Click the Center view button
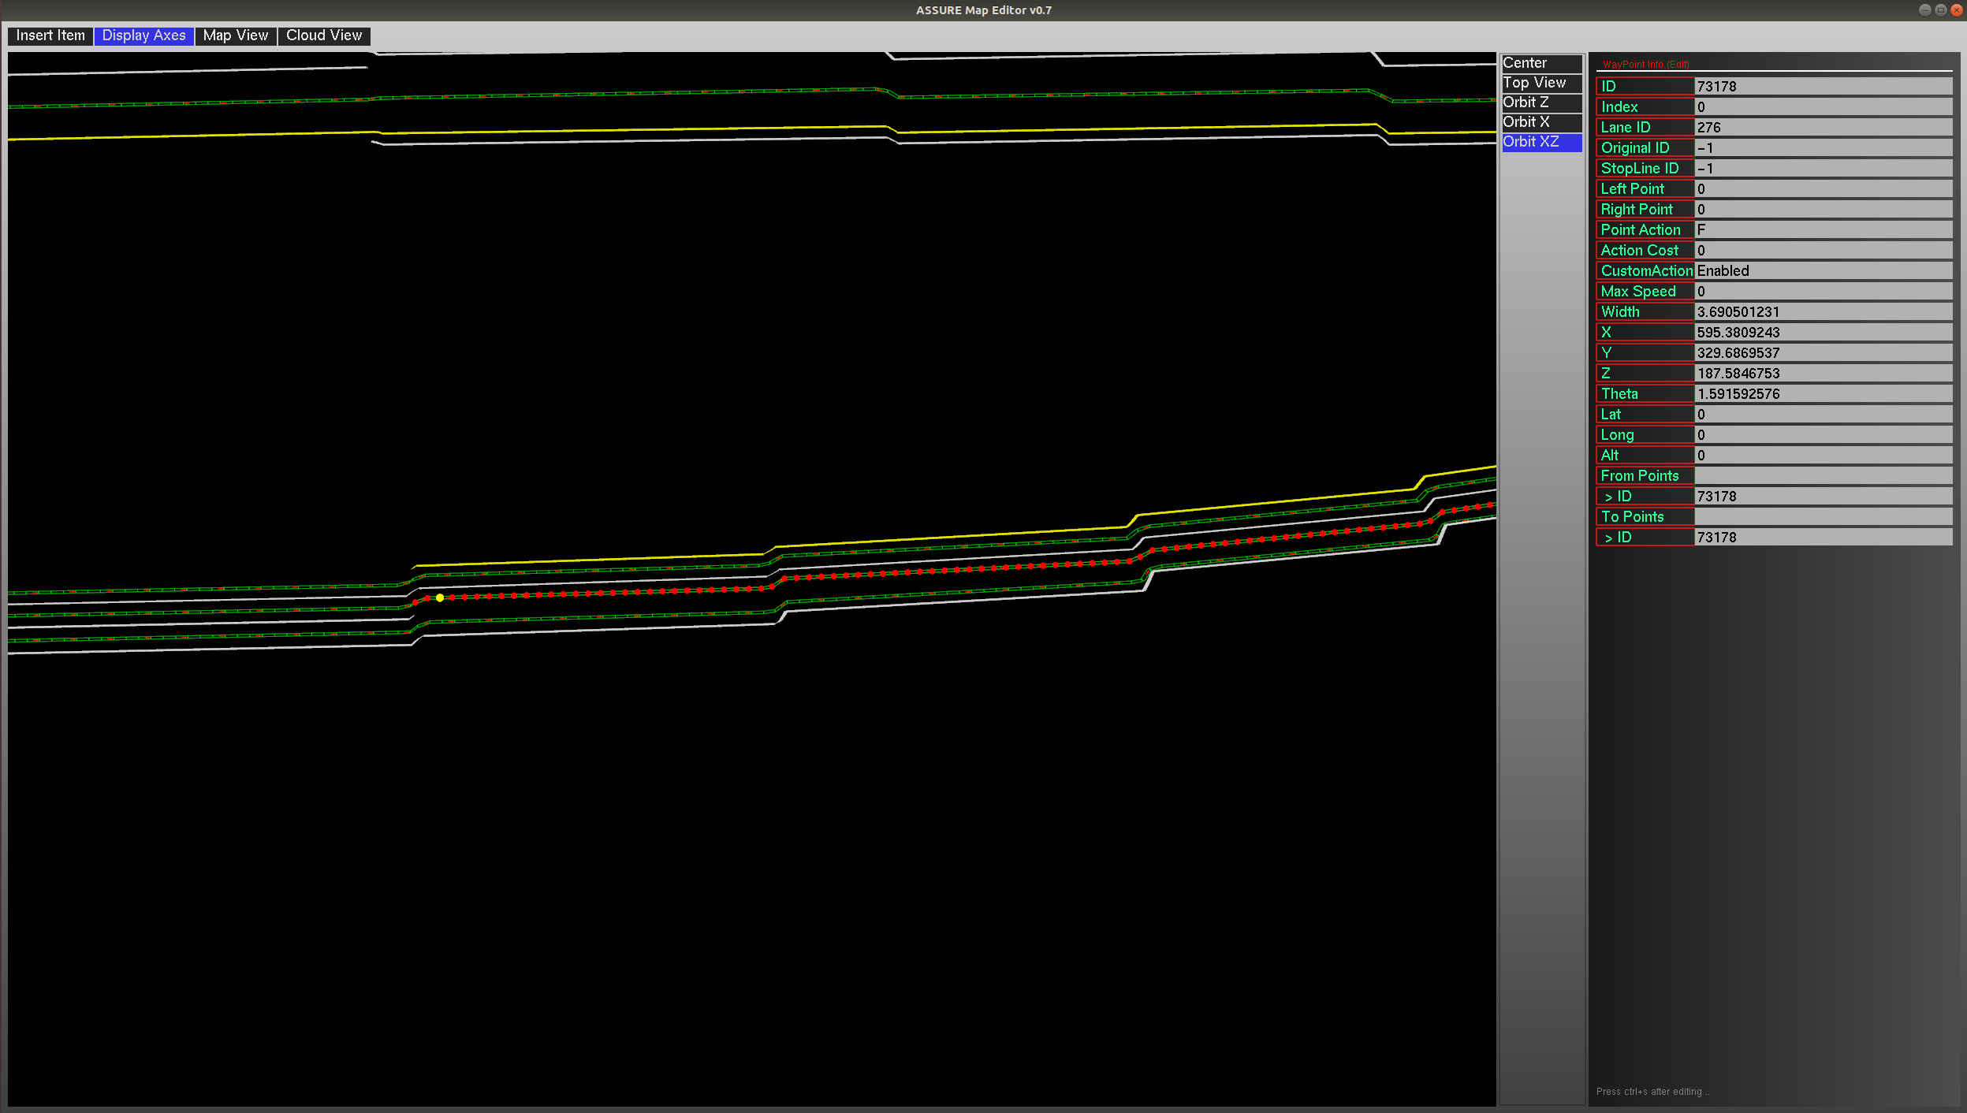Viewport: 1967px width, 1113px height. (1541, 63)
